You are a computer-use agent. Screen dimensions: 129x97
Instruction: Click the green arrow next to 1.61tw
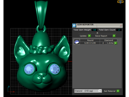tap(116, 43)
